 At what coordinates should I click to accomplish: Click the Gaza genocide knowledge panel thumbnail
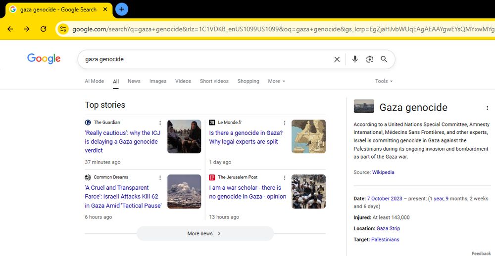(364, 106)
